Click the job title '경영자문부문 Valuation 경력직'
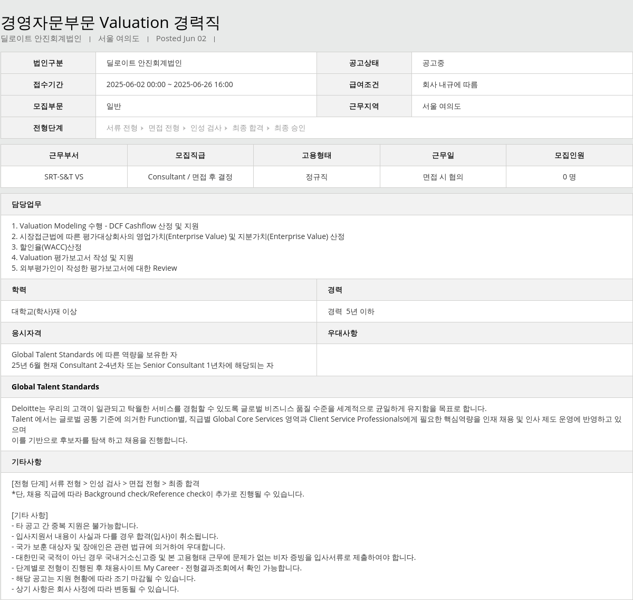Image resolution: width=633 pixels, height=600 pixels. tap(110, 23)
